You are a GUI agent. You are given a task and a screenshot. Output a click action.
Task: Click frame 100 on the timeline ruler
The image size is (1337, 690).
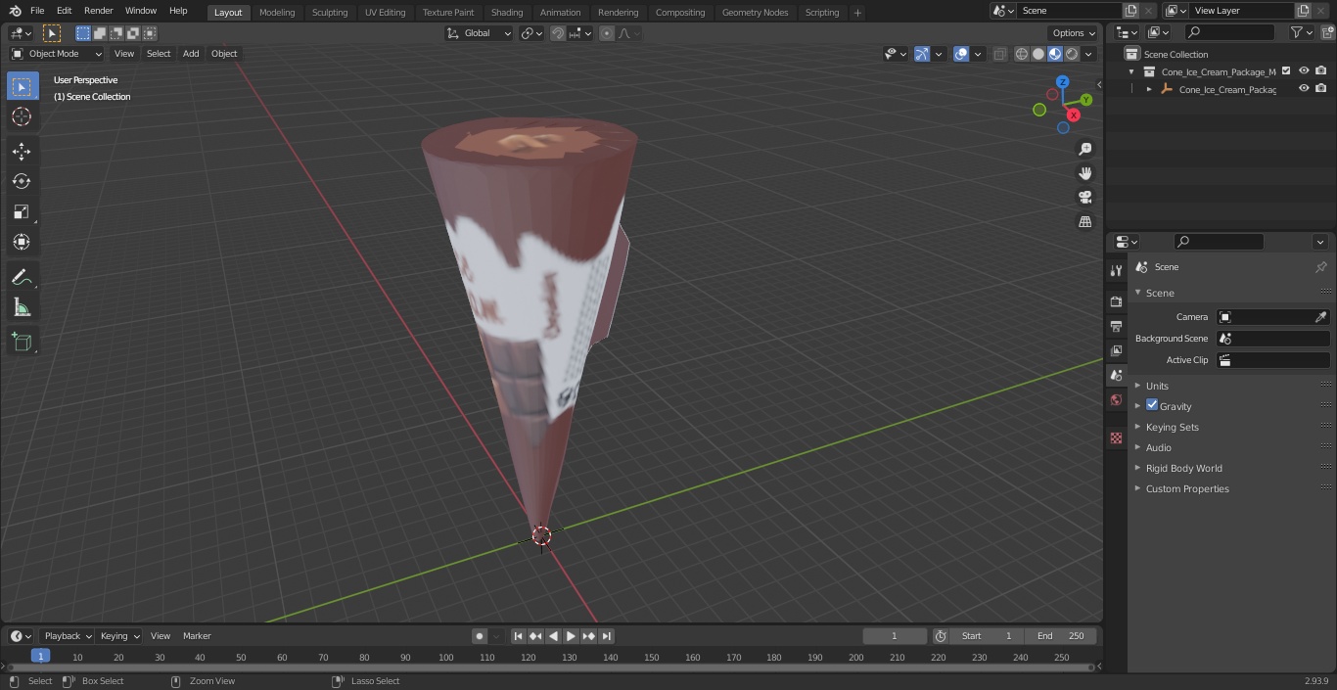point(446,657)
